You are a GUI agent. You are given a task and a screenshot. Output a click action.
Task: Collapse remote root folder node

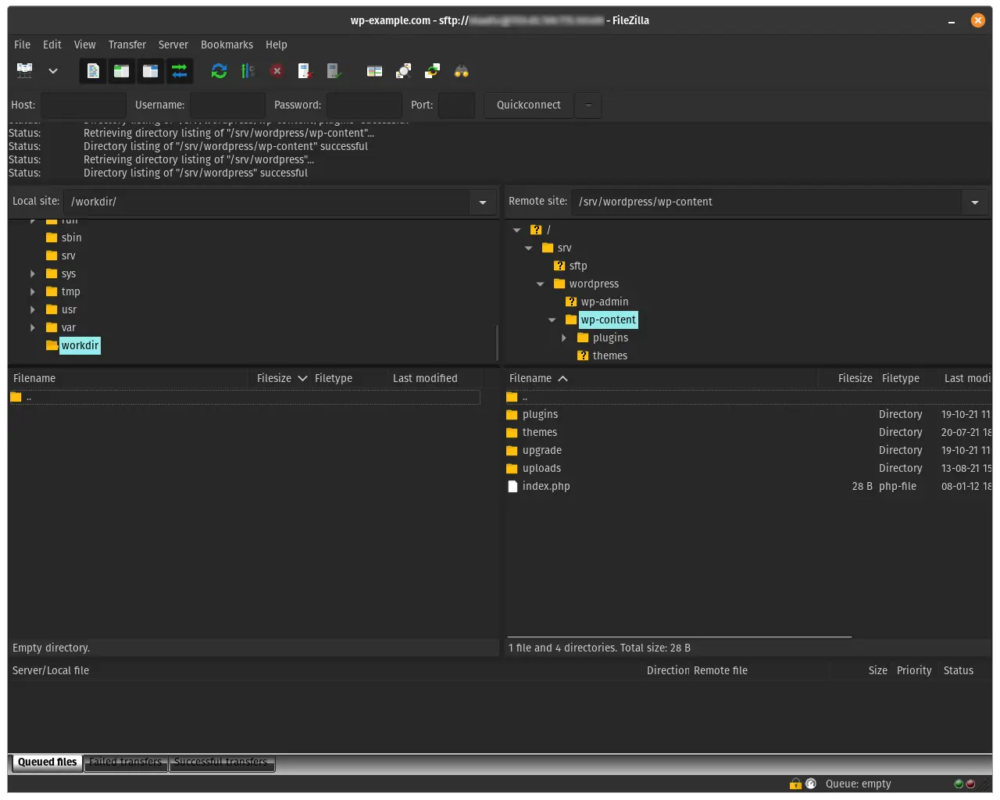coord(517,230)
